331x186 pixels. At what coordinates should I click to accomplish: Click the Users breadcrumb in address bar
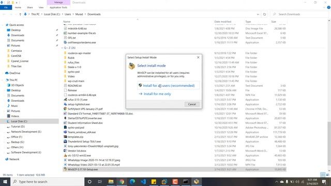click(x=68, y=14)
